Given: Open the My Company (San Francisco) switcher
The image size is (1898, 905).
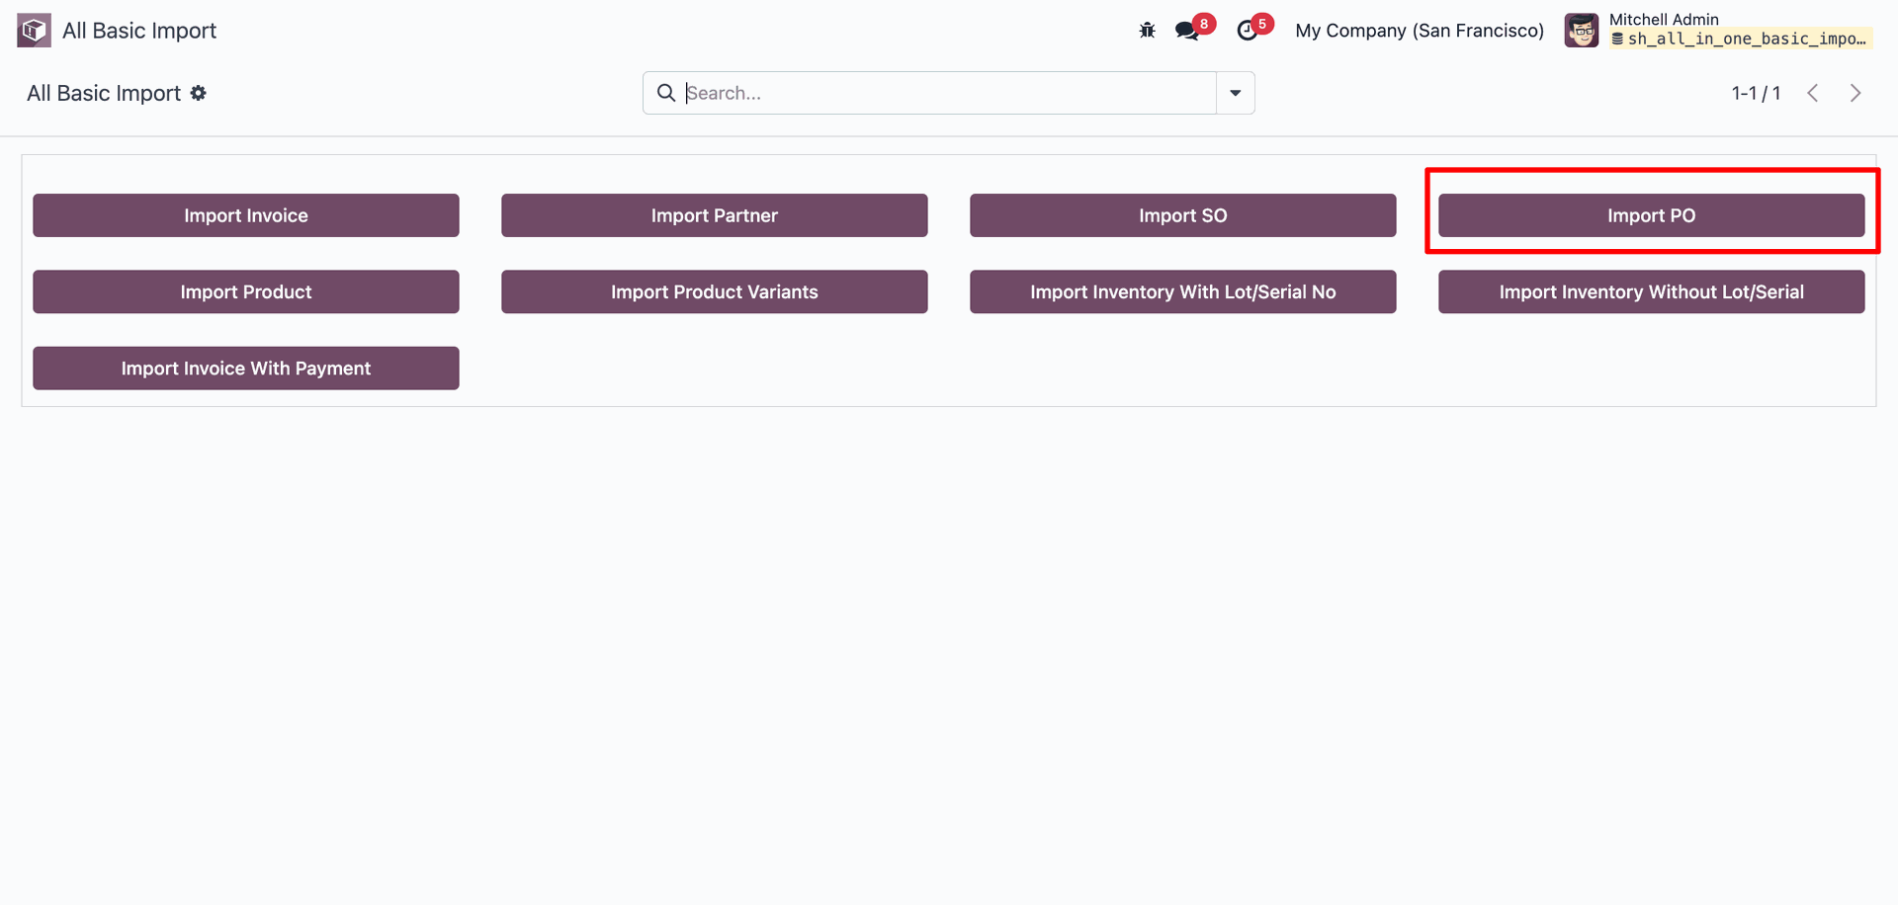Looking at the screenshot, I should point(1419,31).
